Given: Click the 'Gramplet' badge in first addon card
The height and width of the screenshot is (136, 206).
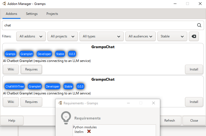Looking at the screenshot, I should [27, 54].
